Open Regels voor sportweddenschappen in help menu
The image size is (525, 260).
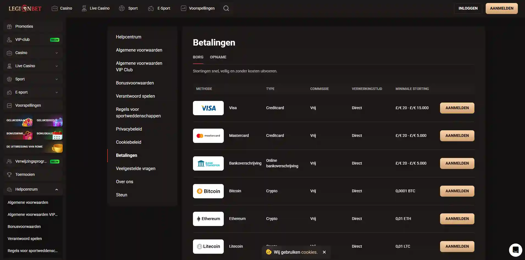138,112
